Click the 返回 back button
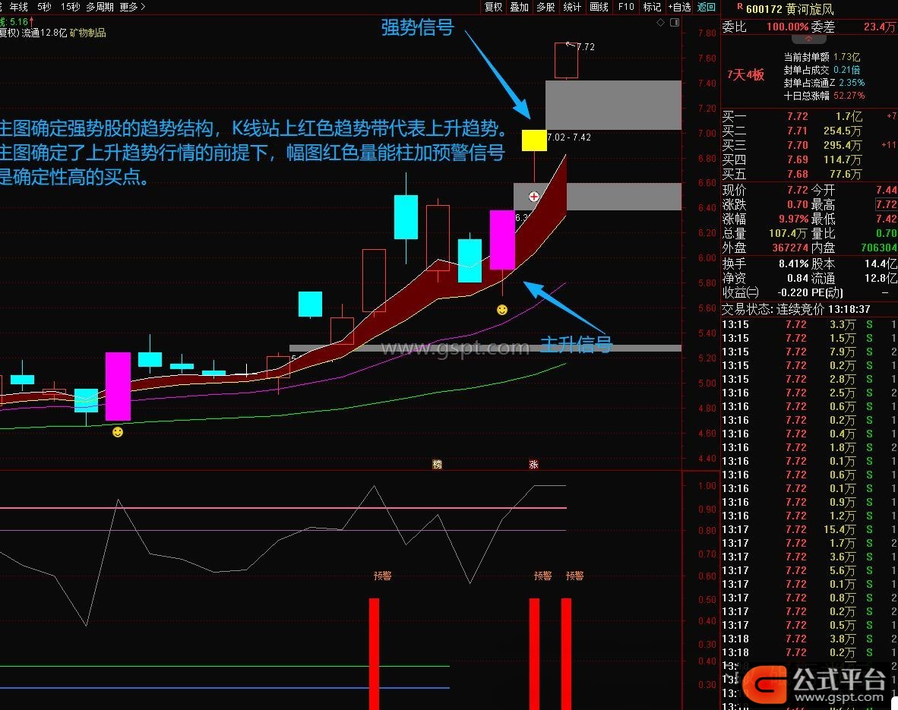Screen dimensions: 898x710 pos(707,7)
